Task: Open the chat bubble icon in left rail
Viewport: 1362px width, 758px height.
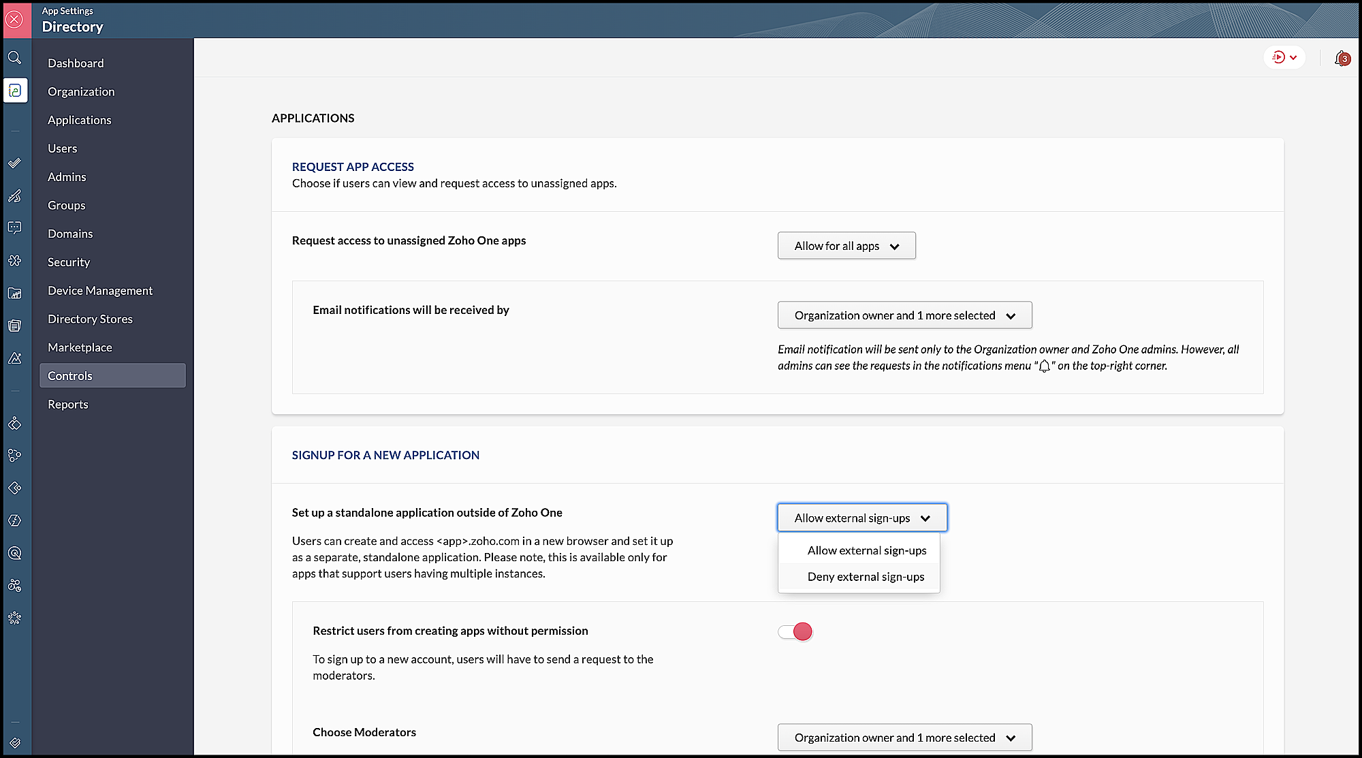Action: 14,227
